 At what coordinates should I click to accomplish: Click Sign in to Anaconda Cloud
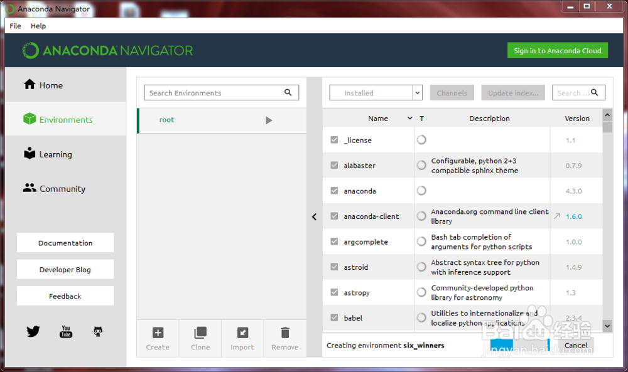[558, 50]
